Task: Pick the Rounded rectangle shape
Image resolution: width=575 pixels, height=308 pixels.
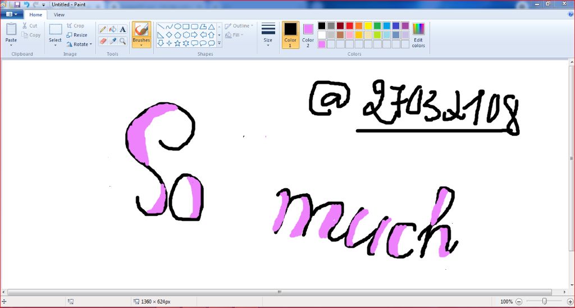Action: point(194,26)
